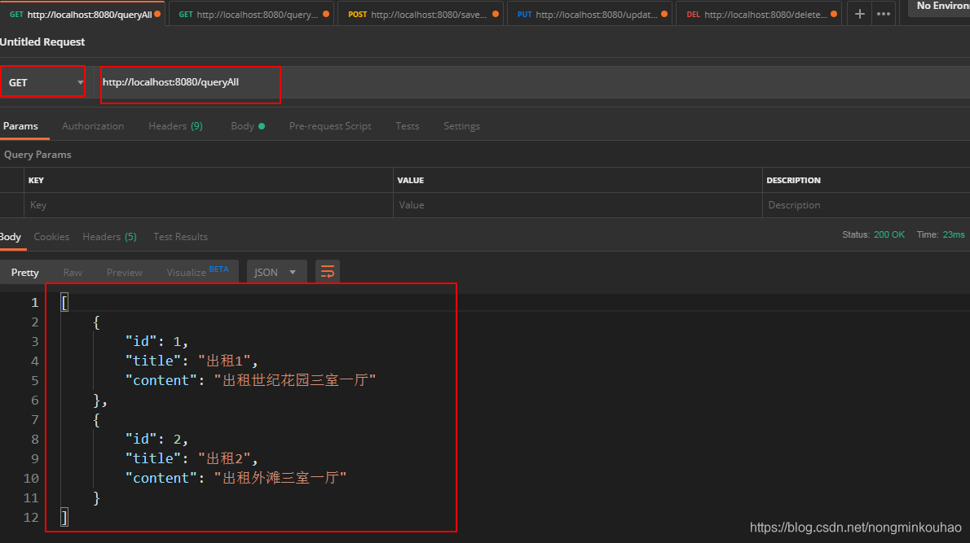The width and height of the screenshot is (970, 543).
Task: Click the Query Params section label
Action: click(x=37, y=155)
